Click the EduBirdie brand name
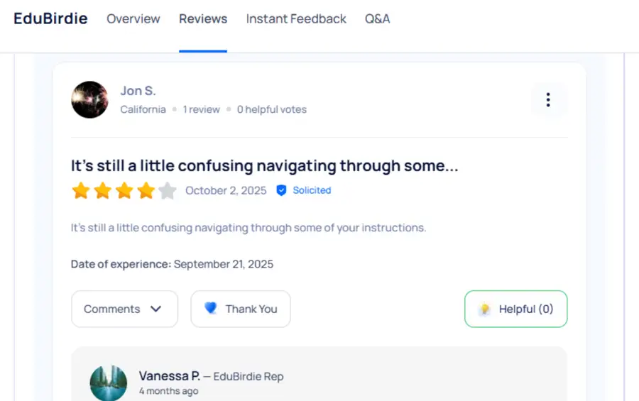This screenshot has width=639, height=401. point(50,18)
